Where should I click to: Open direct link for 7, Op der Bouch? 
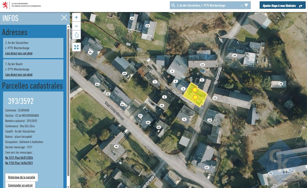point(19,75)
